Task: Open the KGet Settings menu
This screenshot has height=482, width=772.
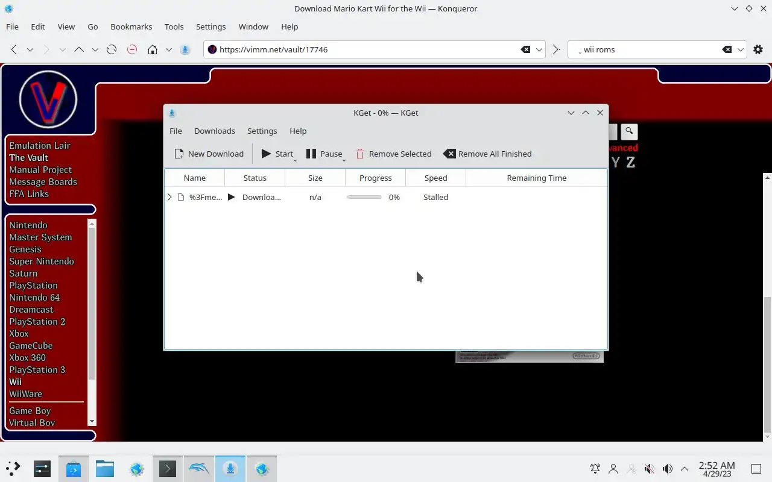Action: click(x=262, y=131)
